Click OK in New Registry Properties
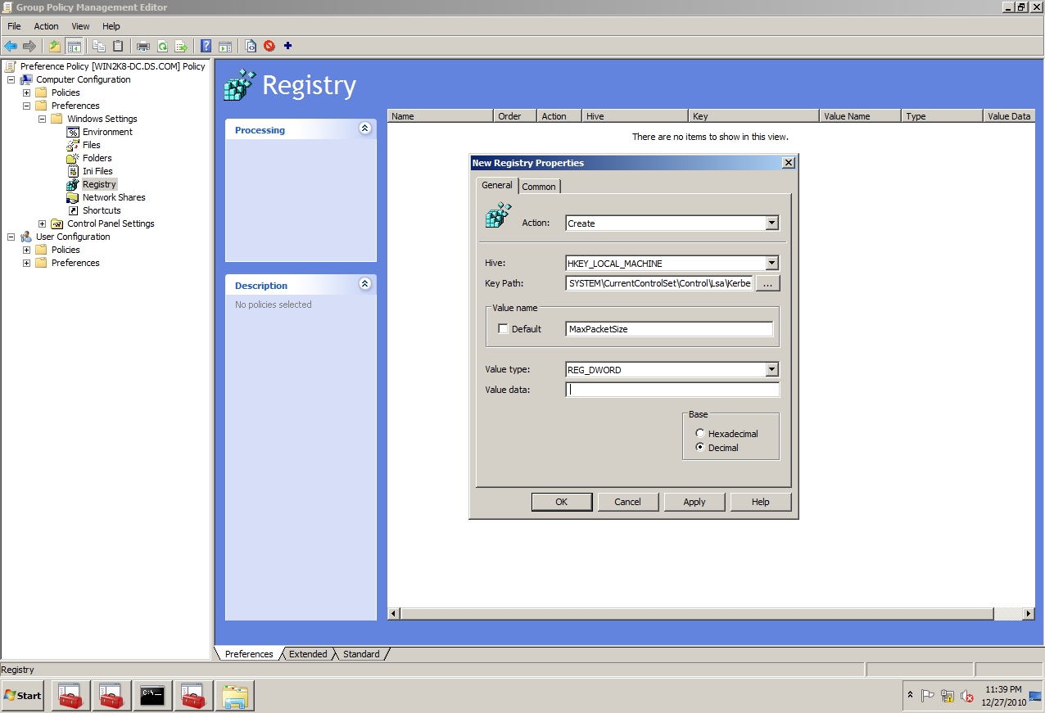The image size is (1045, 713). click(561, 502)
